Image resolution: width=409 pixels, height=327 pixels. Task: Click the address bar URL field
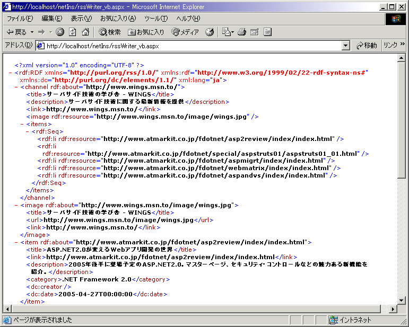[193, 46]
